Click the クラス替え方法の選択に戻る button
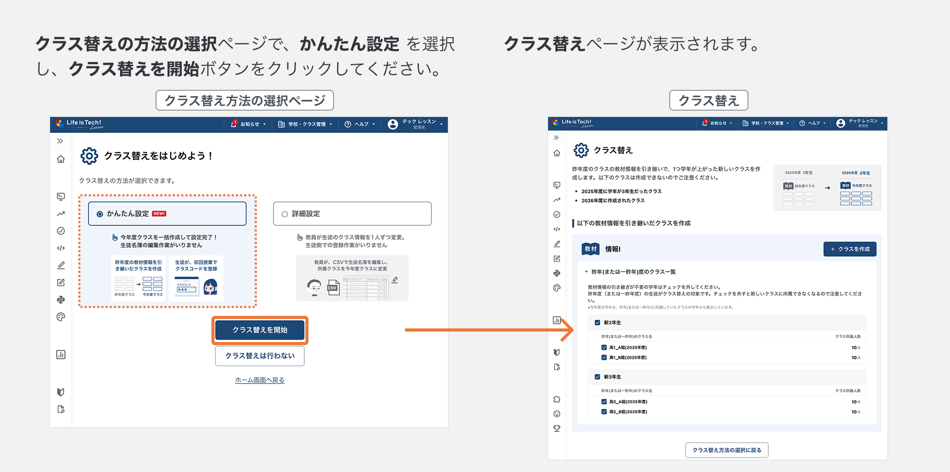Image resolution: width=950 pixels, height=472 pixels. (x=727, y=450)
